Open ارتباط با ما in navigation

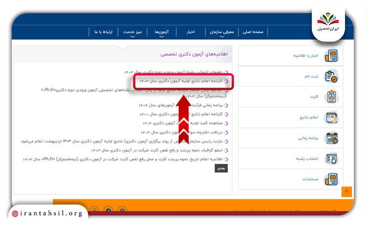pos(103,32)
